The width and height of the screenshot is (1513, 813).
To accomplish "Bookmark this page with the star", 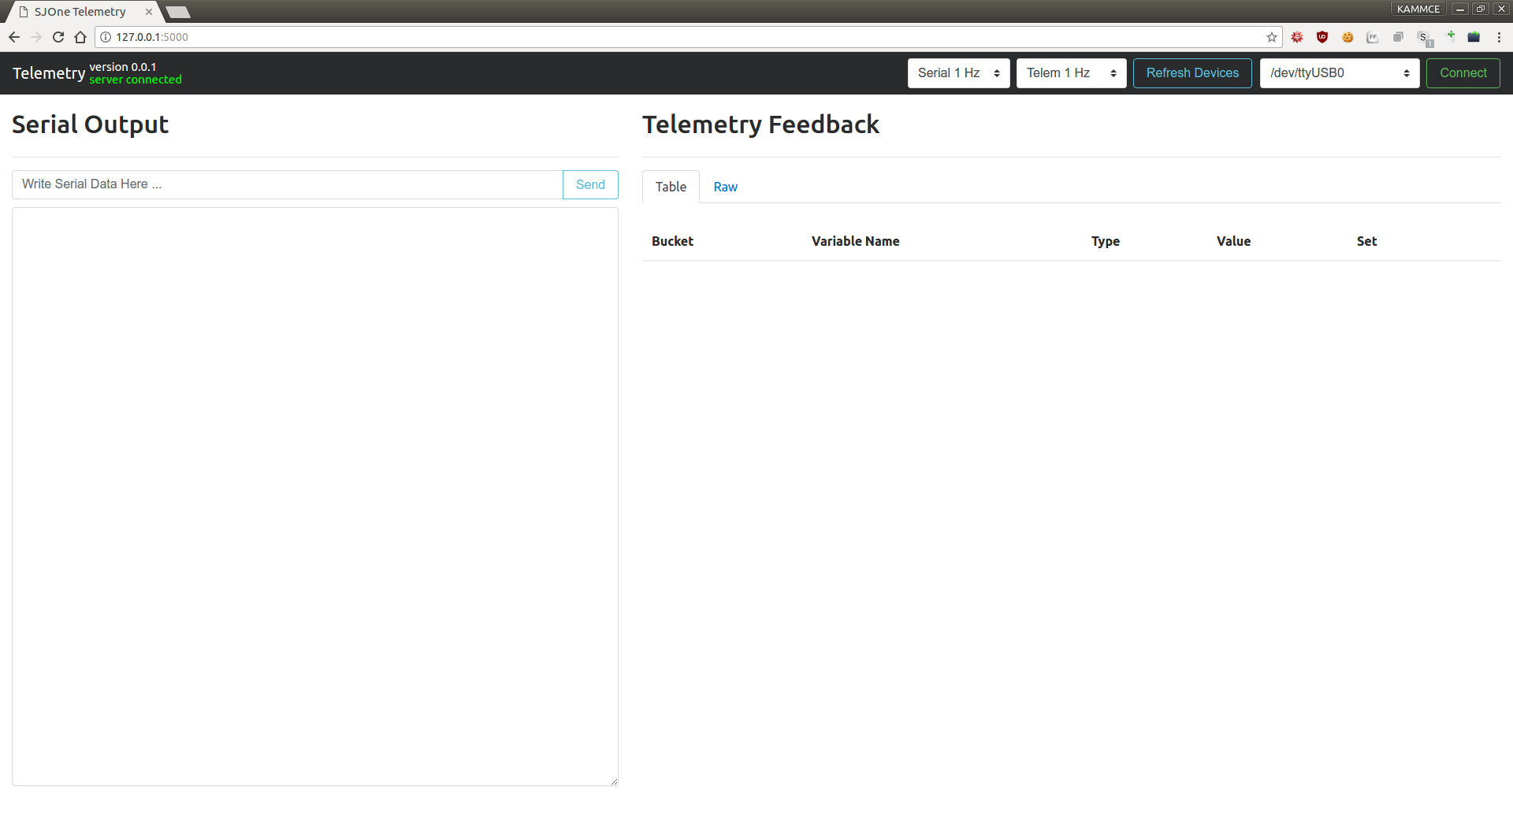I will click(x=1271, y=37).
